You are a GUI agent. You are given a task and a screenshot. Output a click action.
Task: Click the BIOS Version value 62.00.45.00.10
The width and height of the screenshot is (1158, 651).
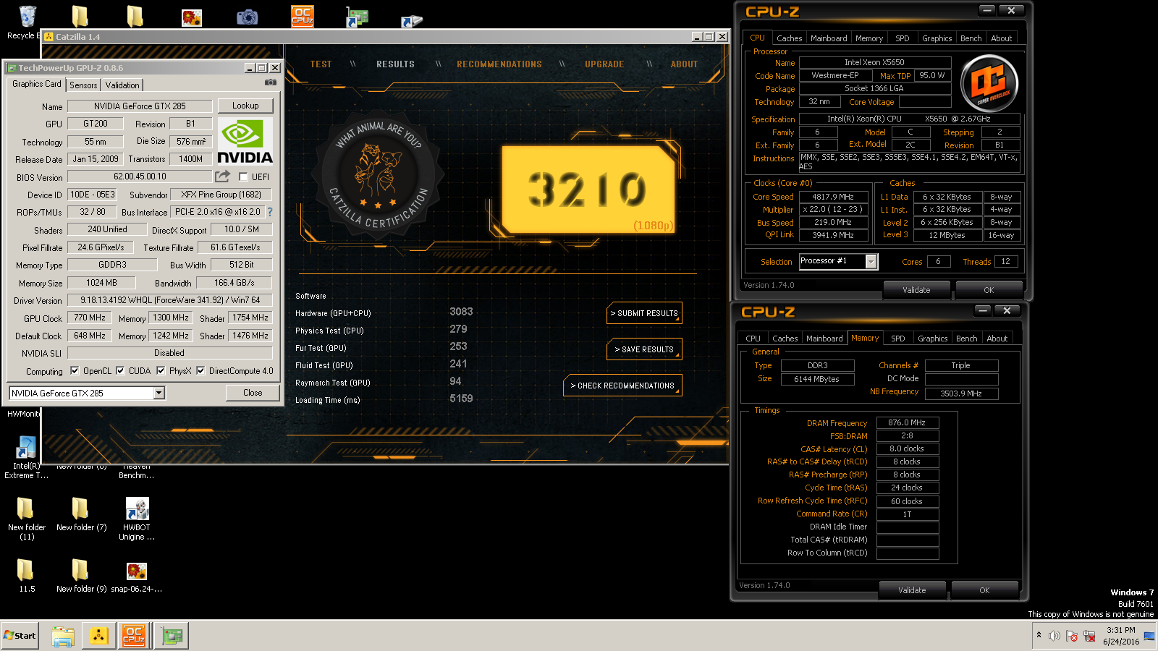140,176
